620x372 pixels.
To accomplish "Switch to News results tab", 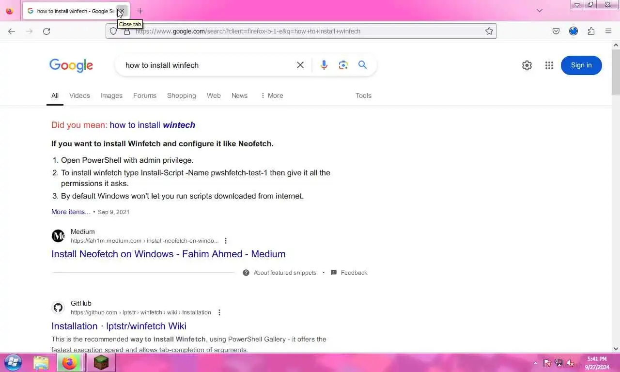I will [x=239, y=95].
